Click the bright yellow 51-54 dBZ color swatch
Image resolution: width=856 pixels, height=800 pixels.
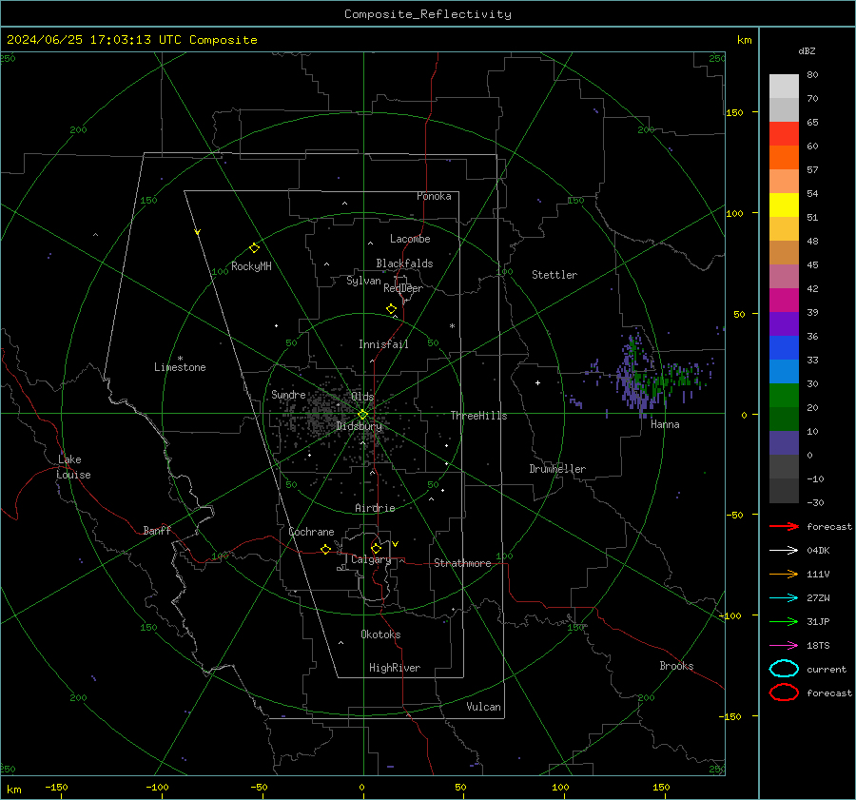784,205
